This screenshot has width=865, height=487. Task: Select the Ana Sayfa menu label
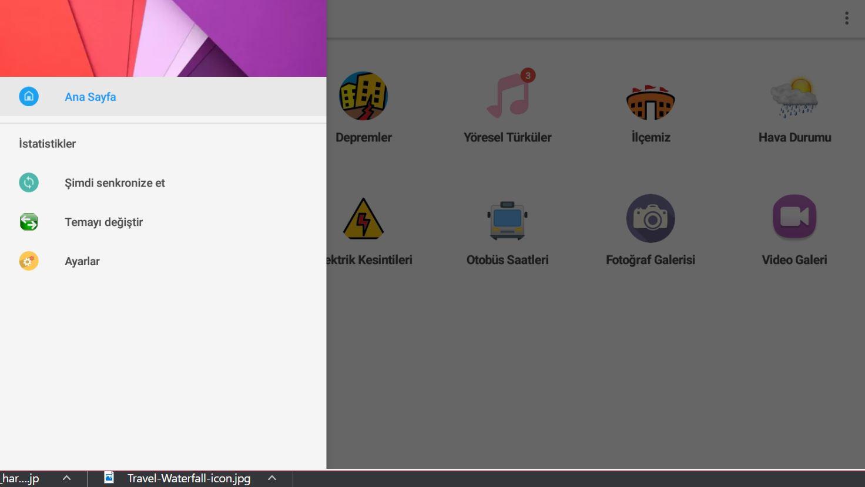pos(90,97)
